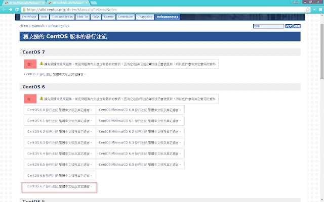Screen dimensions: 324x202
Task: Open the Contribute navigation tab
Action: click(x=126, y=17)
